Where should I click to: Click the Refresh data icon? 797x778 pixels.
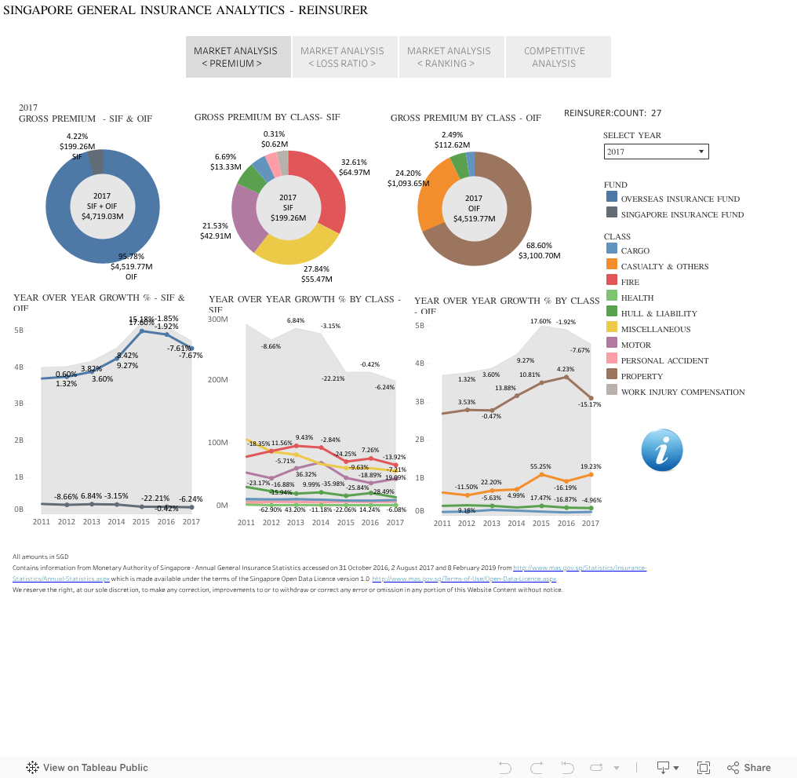[x=595, y=767]
